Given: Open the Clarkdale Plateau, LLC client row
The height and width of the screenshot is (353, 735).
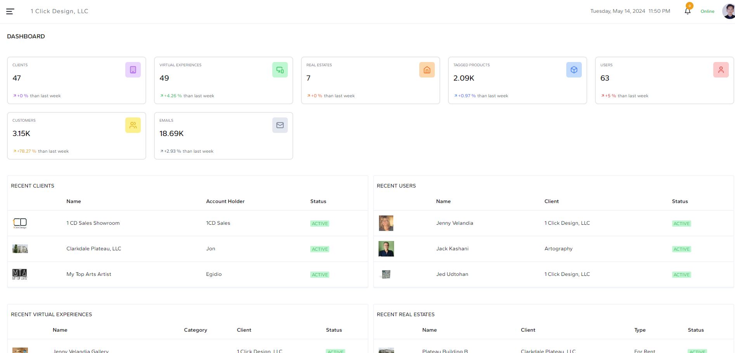Looking at the screenshot, I should (x=93, y=249).
